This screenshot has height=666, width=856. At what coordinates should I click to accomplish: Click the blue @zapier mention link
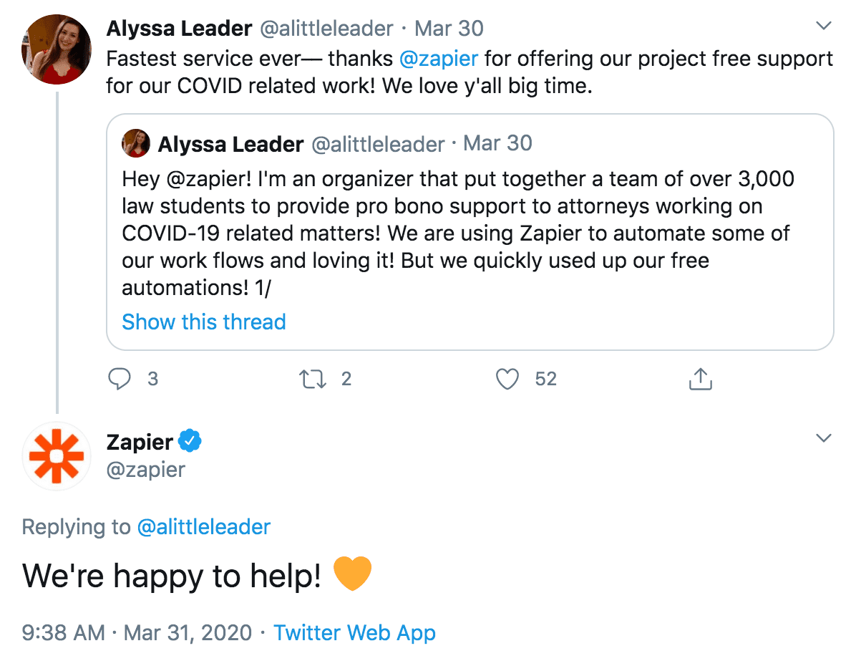tap(439, 58)
